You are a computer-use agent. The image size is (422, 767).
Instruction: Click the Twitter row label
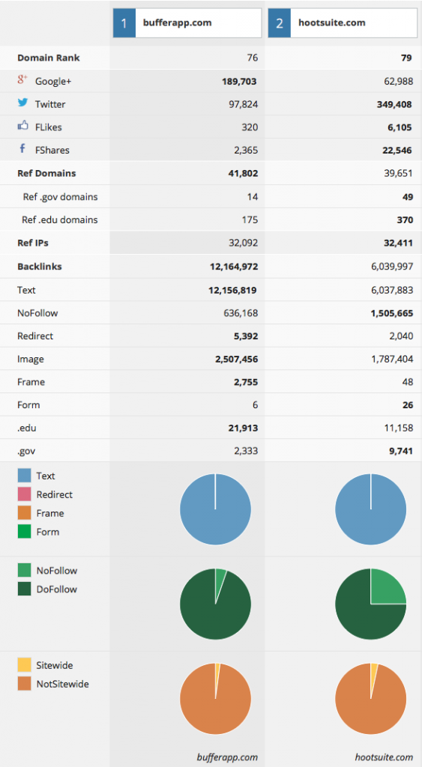pyautogui.click(x=50, y=104)
